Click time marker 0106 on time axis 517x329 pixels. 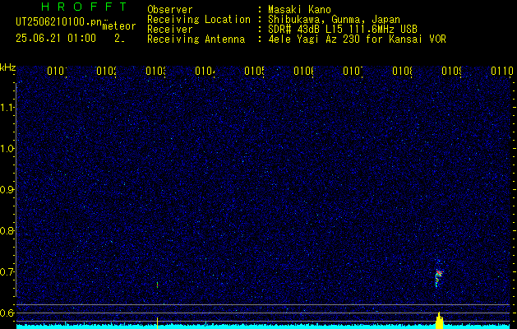(x=303, y=71)
